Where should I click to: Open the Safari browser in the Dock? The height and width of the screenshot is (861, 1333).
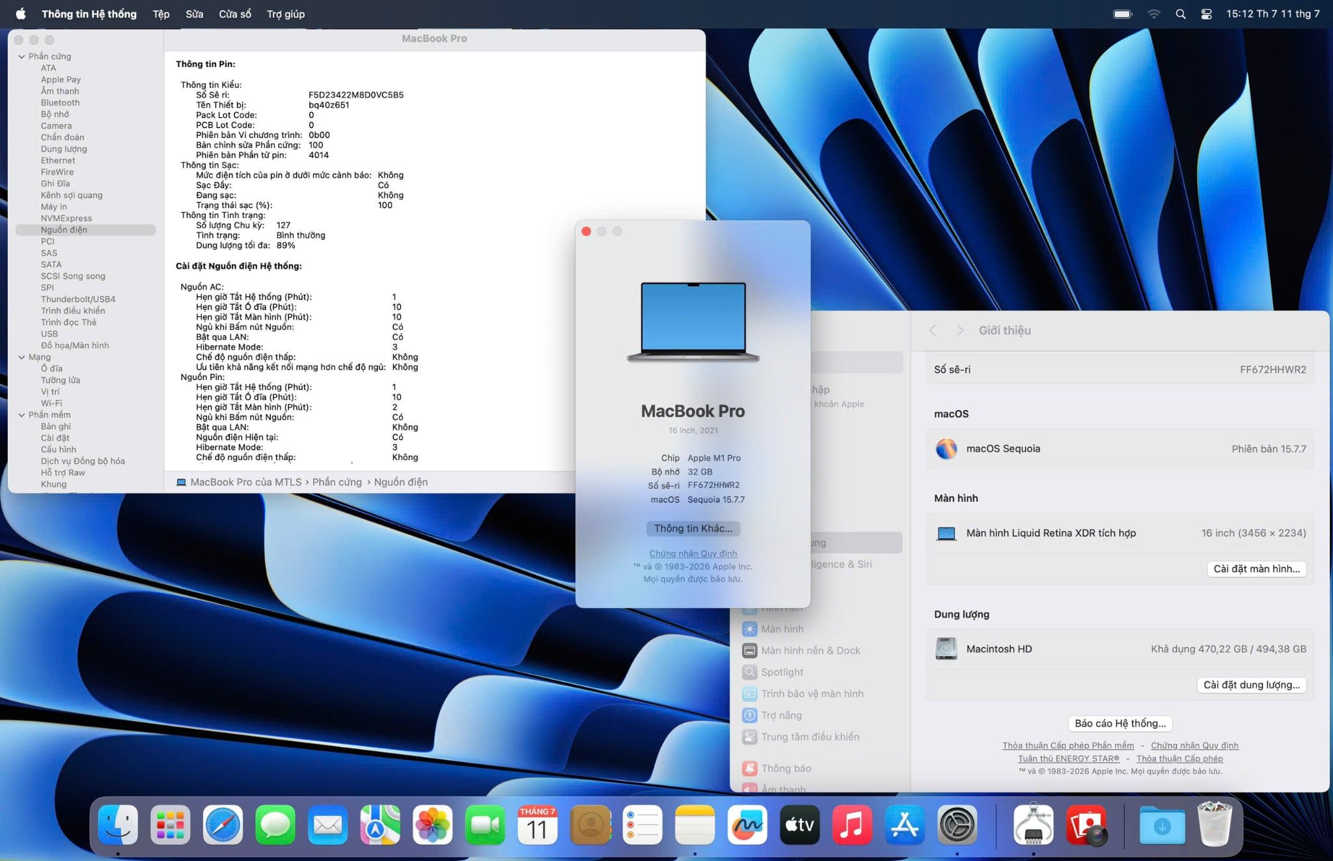pos(223,825)
